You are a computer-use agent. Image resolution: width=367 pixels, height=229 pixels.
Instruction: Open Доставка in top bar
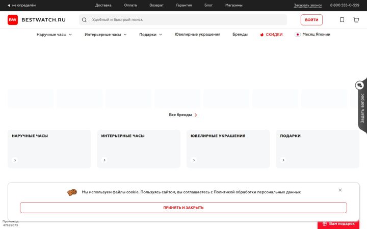click(x=103, y=5)
